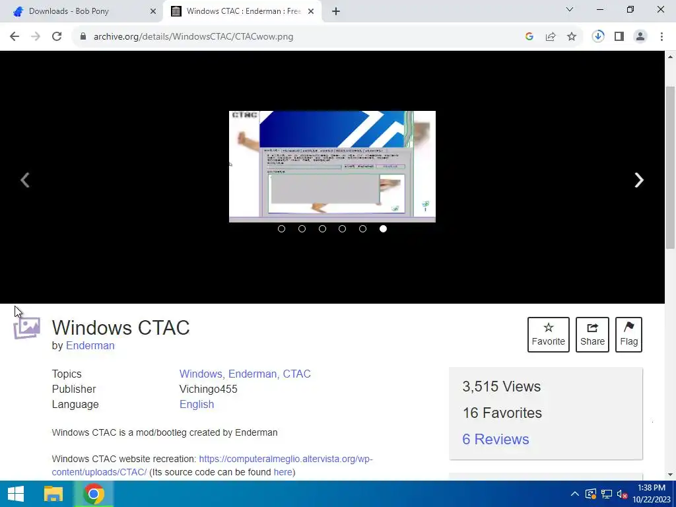This screenshot has height=507, width=676.
Task: Open the computeralmeglio.altervista.org recreation link
Action: (x=286, y=459)
